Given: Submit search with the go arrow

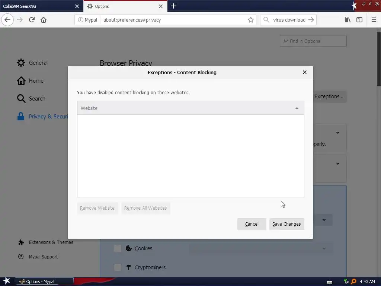Looking at the screenshot, I should point(311,20).
